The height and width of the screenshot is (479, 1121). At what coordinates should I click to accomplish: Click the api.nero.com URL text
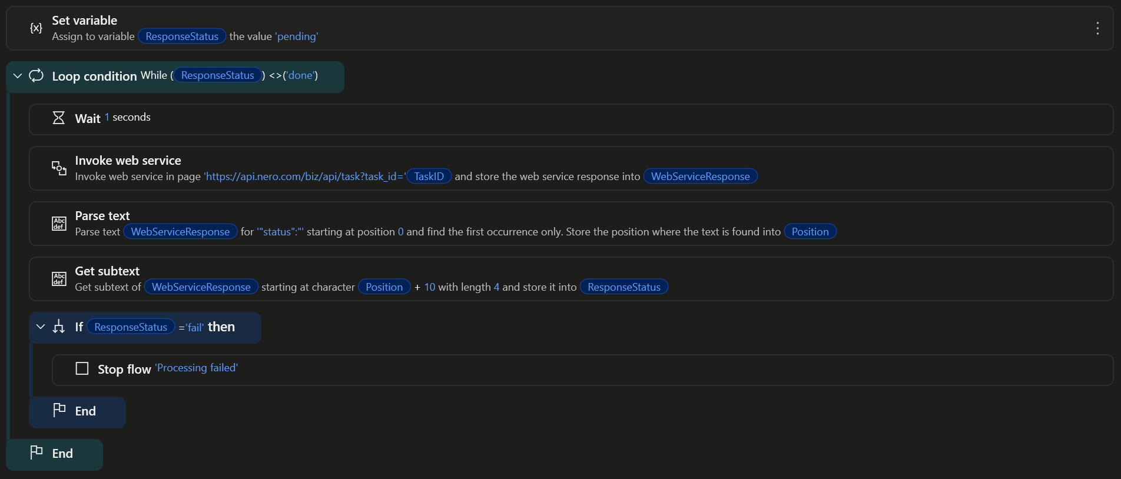[x=304, y=177]
